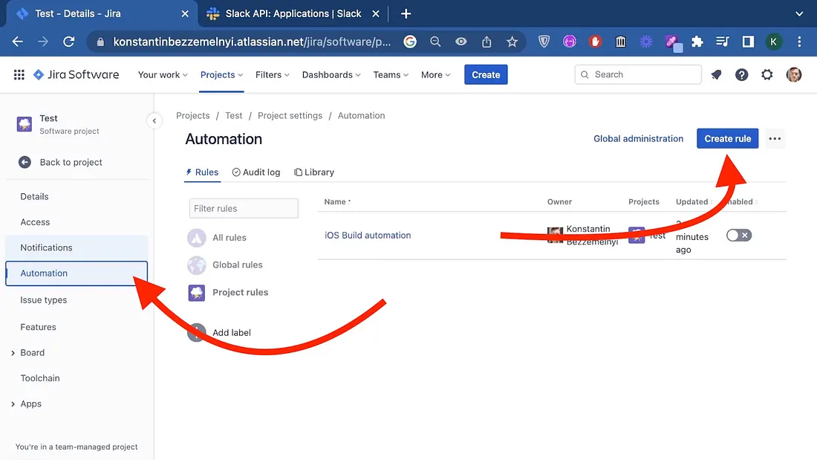
Task: Open Jira settings gear icon
Action: pos(767,74)
